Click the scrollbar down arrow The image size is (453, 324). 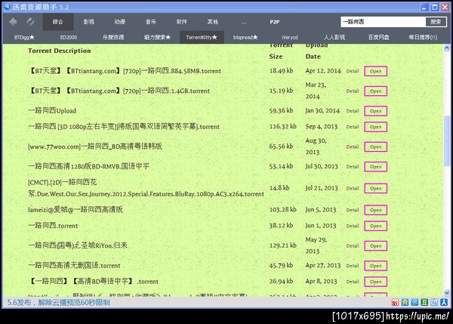click(x=447, y=293)
